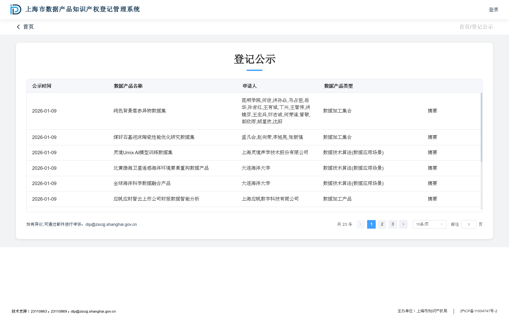Open 摘要 for 煤矸石基泡沫陶瓷性能优化研究数据集

pos(432,137)
